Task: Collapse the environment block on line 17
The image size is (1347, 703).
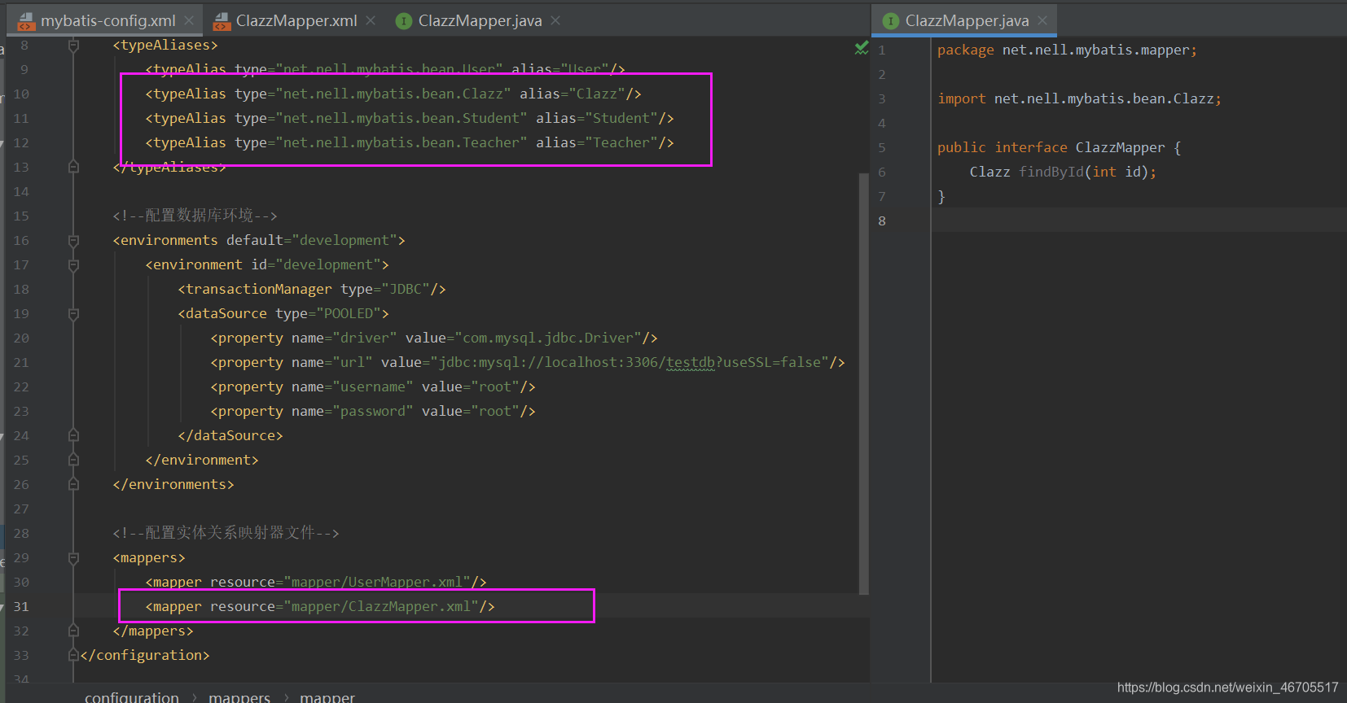Action: click(73, 265)
